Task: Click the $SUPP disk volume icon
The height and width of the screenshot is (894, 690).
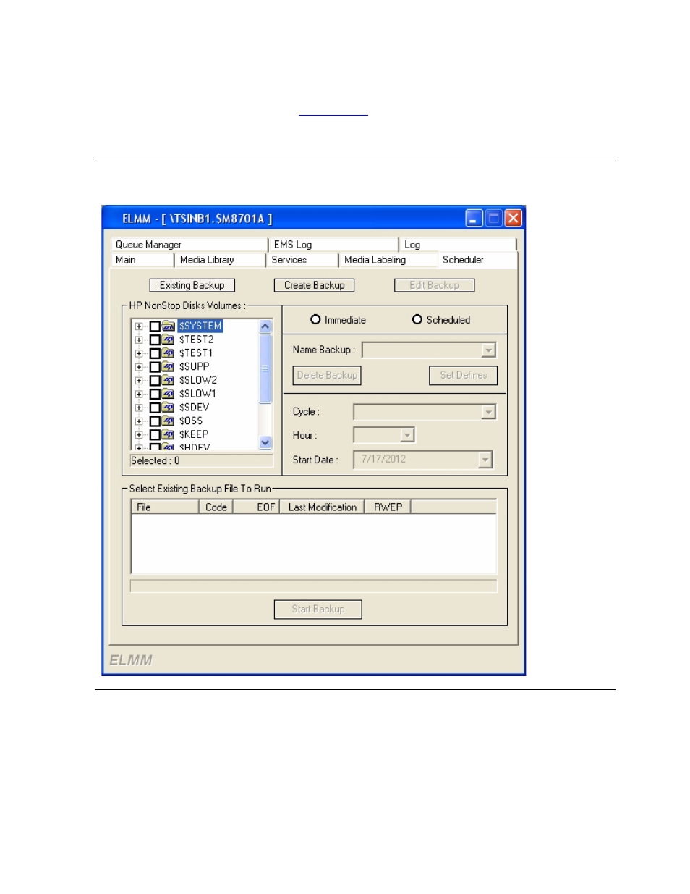Action: (x=169, y=367)
